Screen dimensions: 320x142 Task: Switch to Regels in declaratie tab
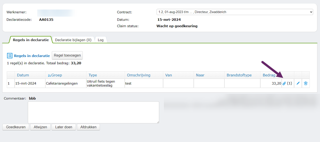31,40
